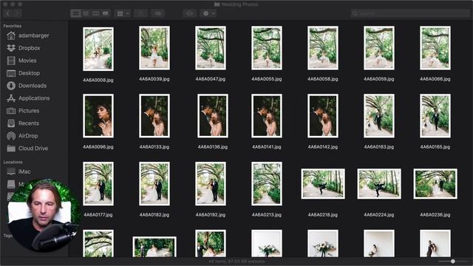Click file name 4A6A0055.jpg
The image size is (473, 266).
tap(267, 79)
